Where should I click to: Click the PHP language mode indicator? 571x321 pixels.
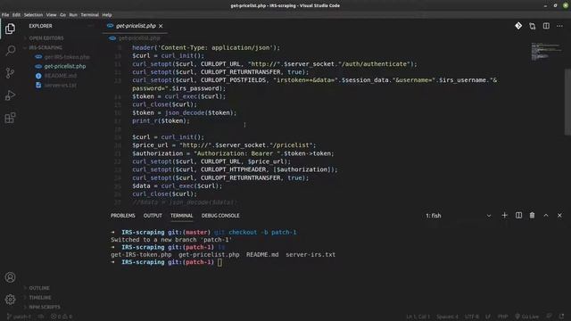point(503,317)
